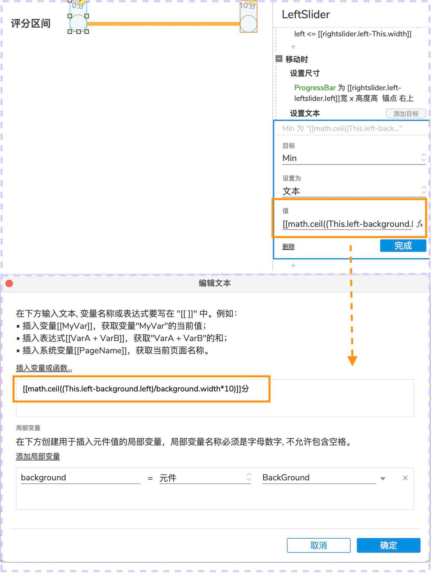Screen dimensions: 431x573
Task: Click the ProgressBar target text
Action: (315, 88)
